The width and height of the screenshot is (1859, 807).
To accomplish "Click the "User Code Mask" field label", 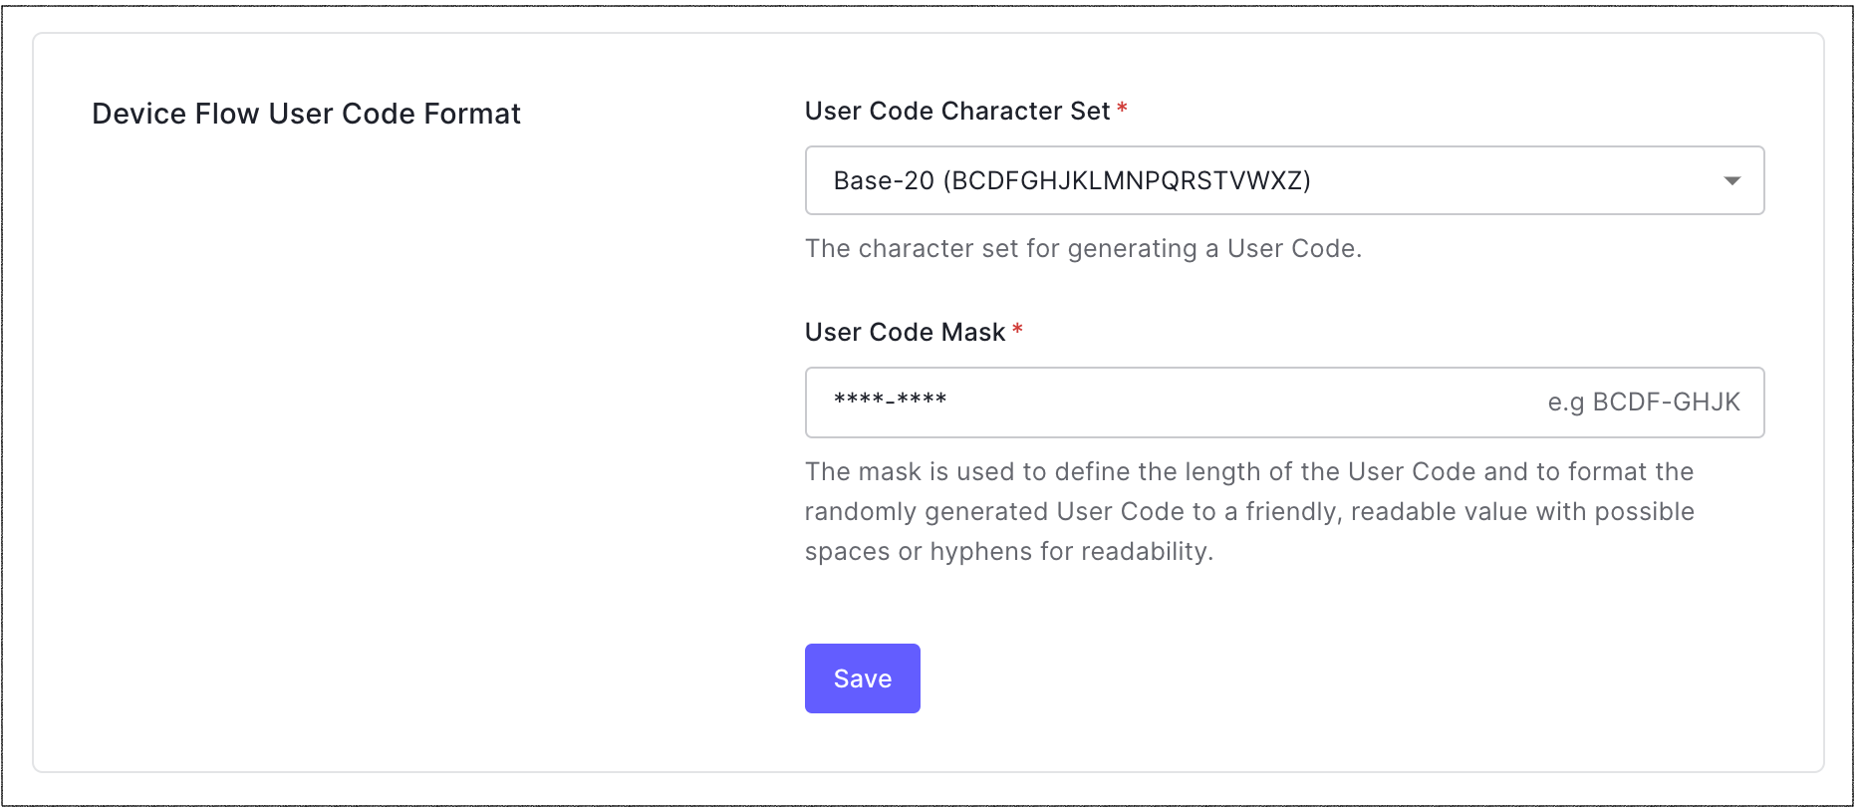I will 905,332.
